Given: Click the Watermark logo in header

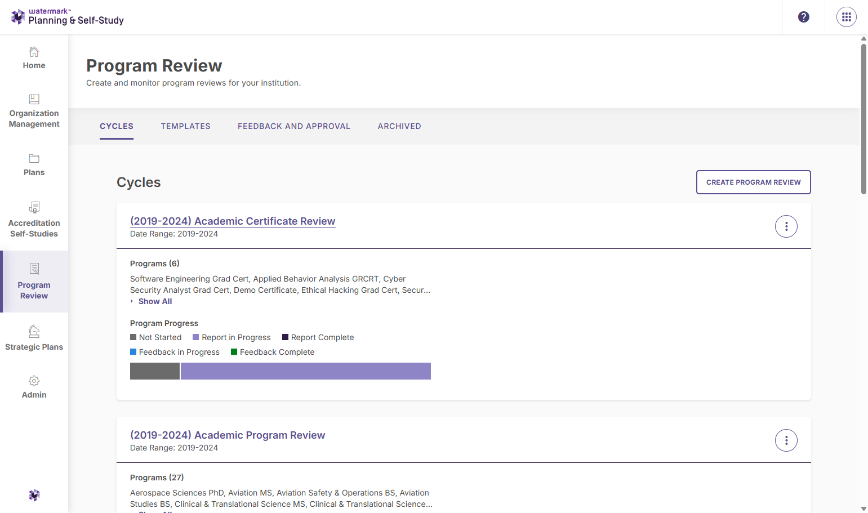Looking at the screenshot, I should coord(68,16).
